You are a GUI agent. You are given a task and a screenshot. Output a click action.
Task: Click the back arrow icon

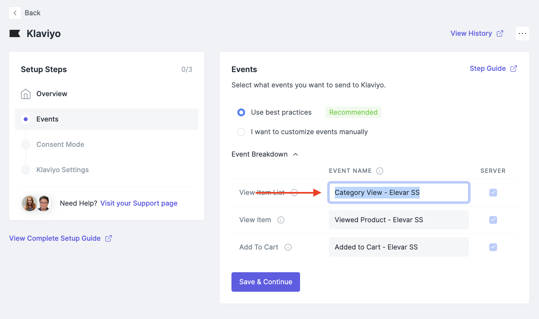point(15,13)
